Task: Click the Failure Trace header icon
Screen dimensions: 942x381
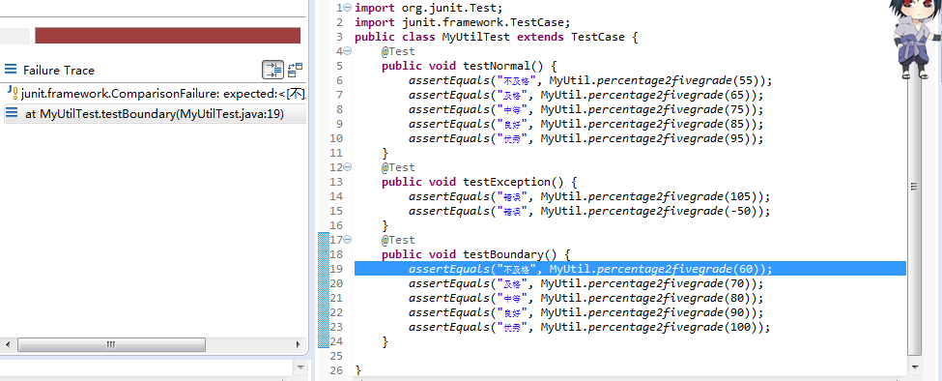Action: pyautogui.click(x=11, y=70)
